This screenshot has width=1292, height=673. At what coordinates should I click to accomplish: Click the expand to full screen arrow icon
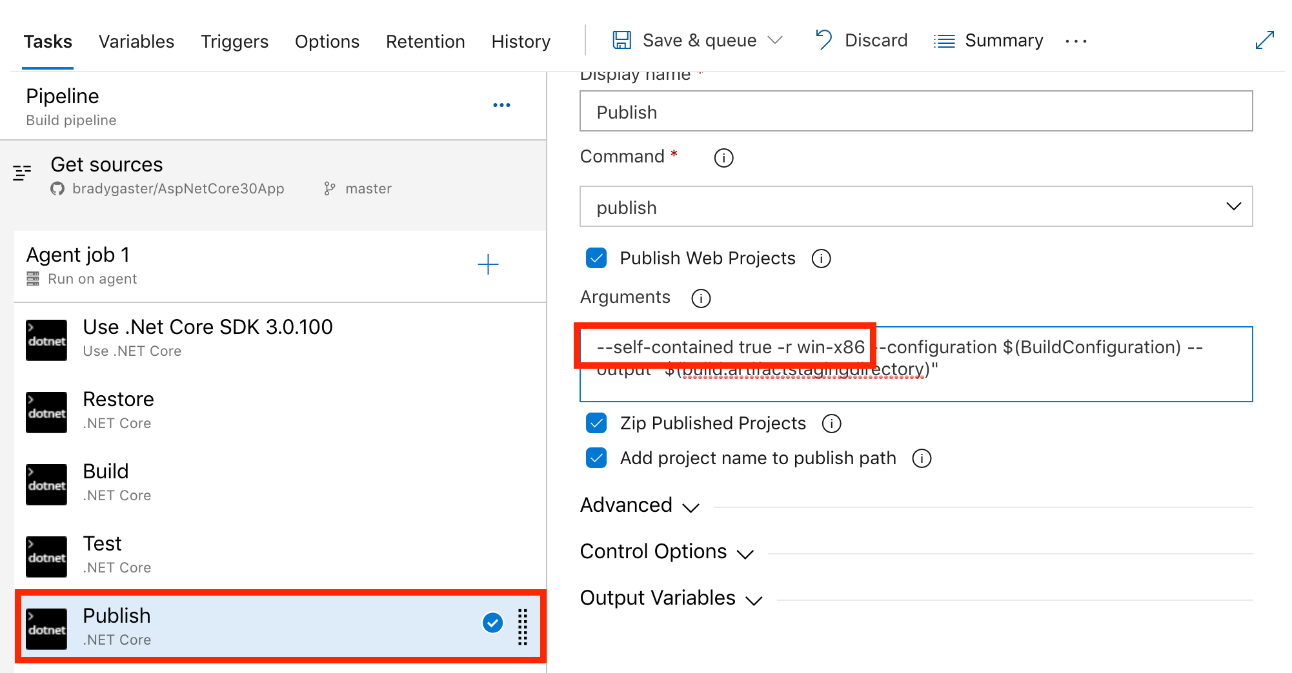[x=1264, y=41]
